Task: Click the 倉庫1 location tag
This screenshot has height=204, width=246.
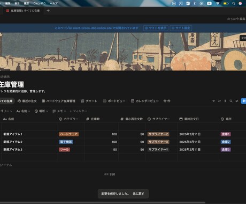Action: pos(226,134)
